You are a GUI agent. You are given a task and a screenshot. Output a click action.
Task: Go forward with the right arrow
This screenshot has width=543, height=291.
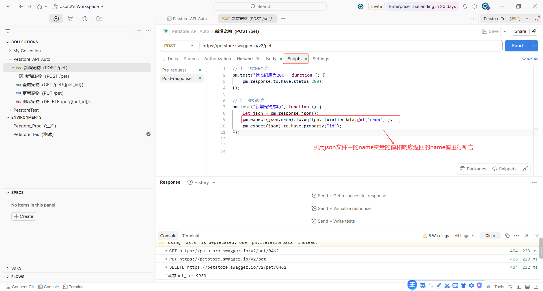pyautogui.click(x=30, y=6)
